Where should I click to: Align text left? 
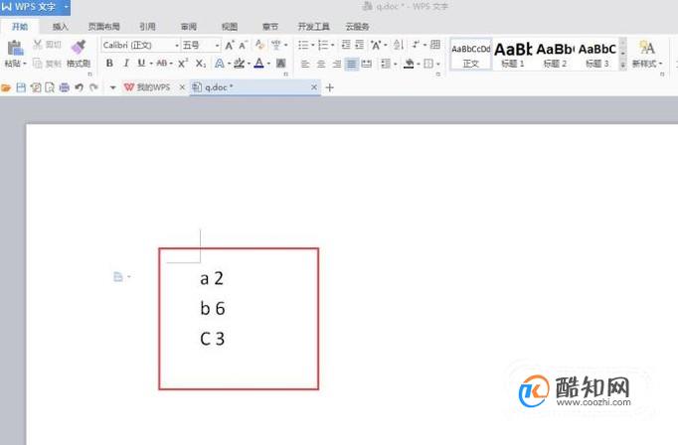click(x=305, y=64)
